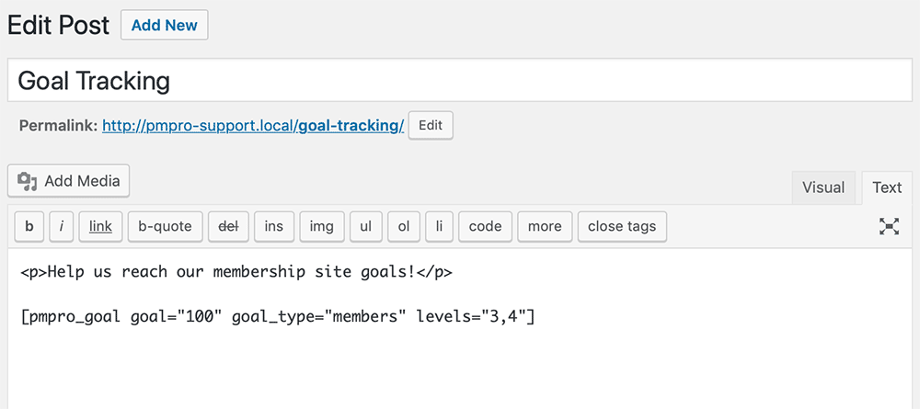The width and height of the screenshot is (920, 409).
Task: Click the distraction-free fullscreen editor icon
Action: [x=889, y=226]
